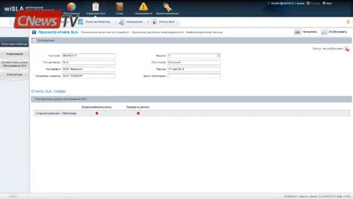Select Соответствие уровня обслуживания SLA sidebar item

point(14,64)
